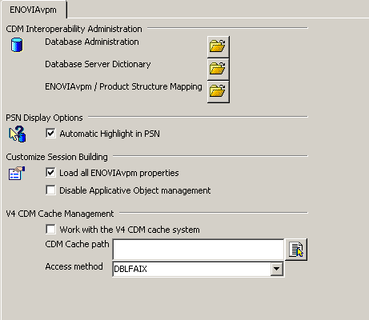The image size is (369, 320).
Task: Click the PSN Display Options cursor icon
Action: [x=18, y=134]
